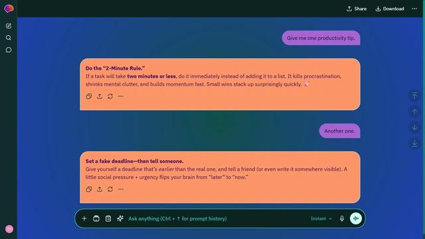Click the 'Give me one productivity tip.' message
The image size is (425, 239).
pyautogui.click(x=321, y=38)
